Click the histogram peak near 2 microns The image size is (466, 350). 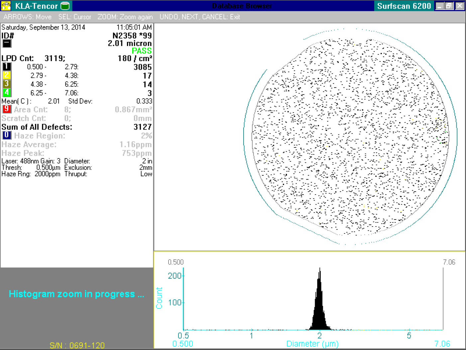[319, 299]
